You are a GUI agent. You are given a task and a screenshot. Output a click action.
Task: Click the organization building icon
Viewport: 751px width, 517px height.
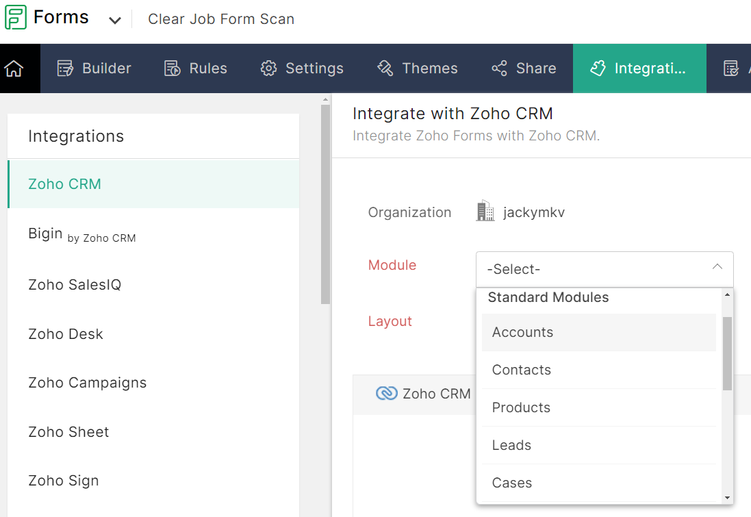click(x=485, y=211)
